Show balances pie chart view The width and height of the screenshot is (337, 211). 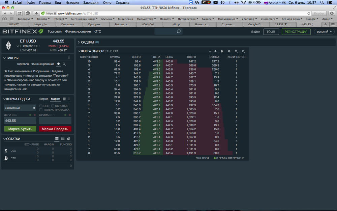pyautogui.click(x=68, y=139)
